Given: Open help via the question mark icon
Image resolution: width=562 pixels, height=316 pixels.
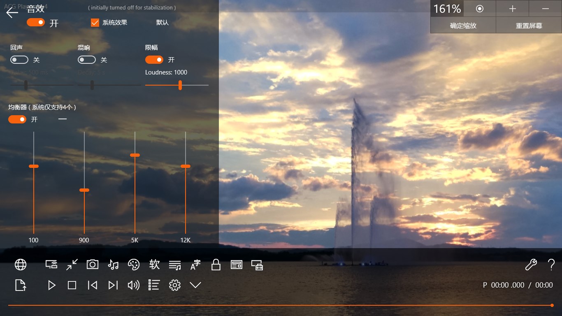Looking at the screenshot, I should click(551, 265).
